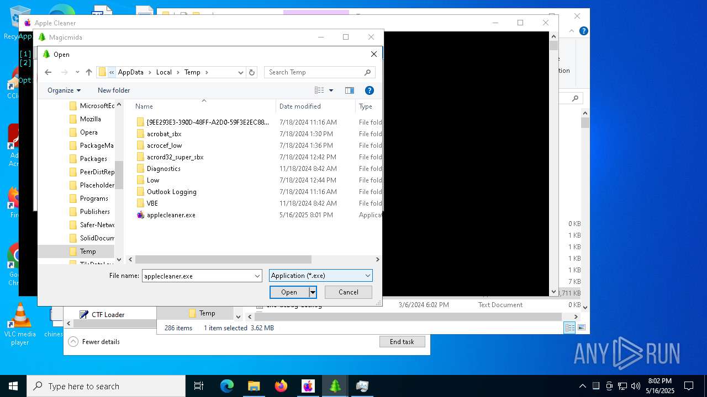Open the notification center icon
Image resolution: width=707 pixels, height=397 pixels.
(x=689, y=386)
